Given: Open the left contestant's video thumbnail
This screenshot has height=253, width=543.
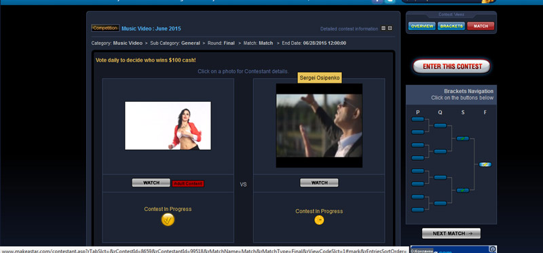Looking at the screenshot, I should pos(168,125).
